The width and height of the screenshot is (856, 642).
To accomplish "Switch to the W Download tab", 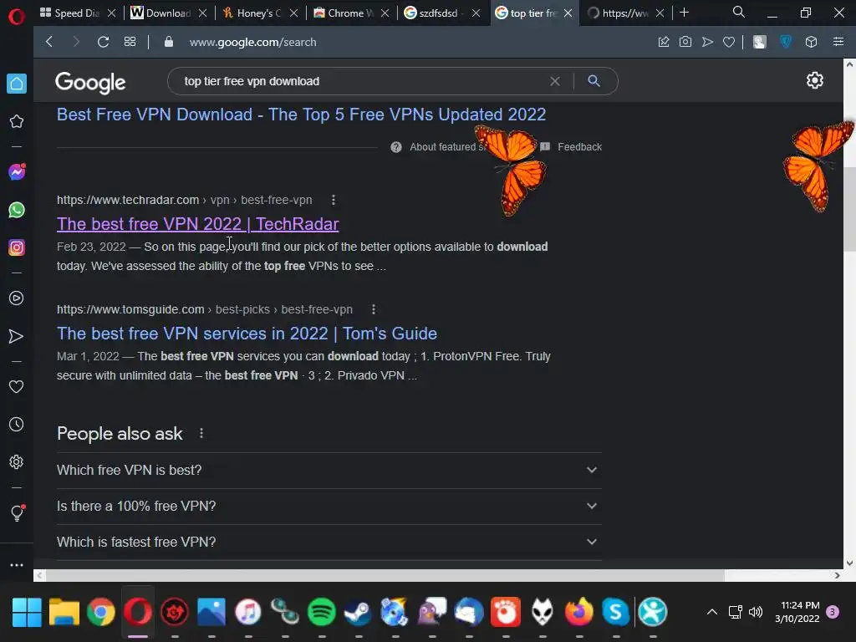I will [167, 13].
